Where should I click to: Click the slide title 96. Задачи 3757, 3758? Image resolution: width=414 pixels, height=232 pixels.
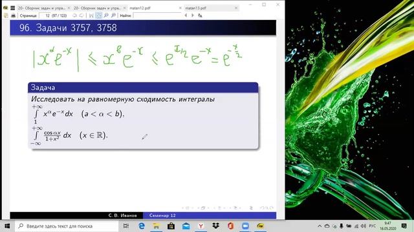[68, 28]
